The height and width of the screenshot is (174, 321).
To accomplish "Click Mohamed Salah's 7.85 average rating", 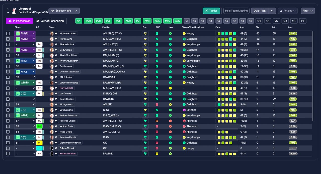I will click(293, 33).
